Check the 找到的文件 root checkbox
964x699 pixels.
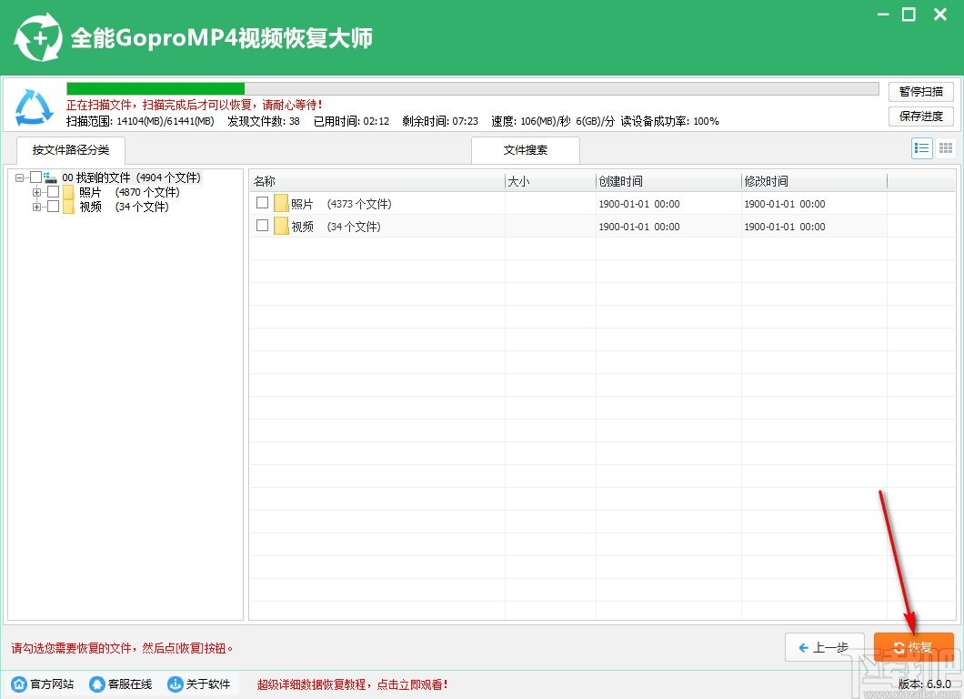click(35, 177)
